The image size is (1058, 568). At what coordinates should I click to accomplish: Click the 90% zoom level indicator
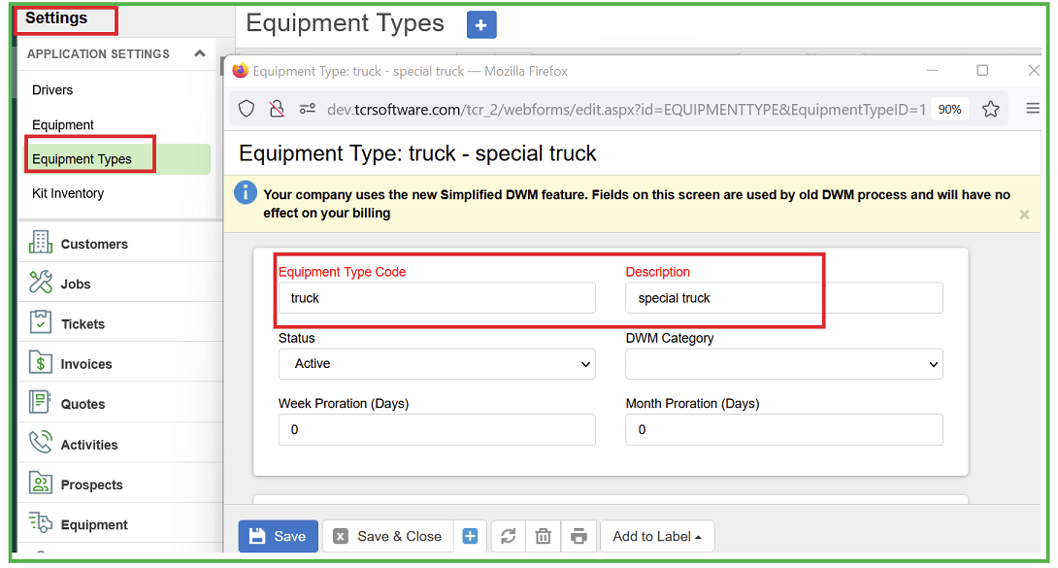949,110
